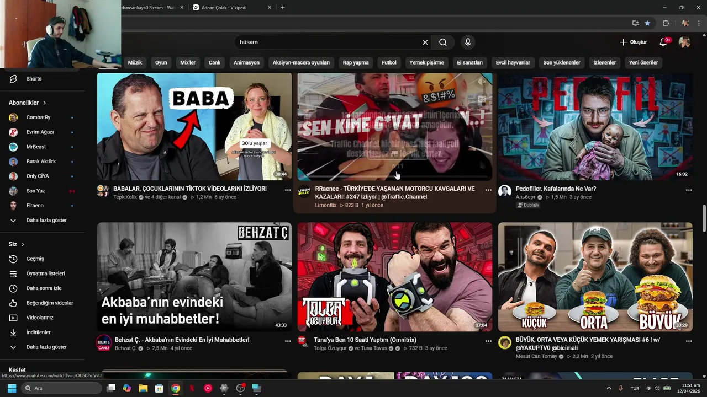Select the Aksiyon-macera oyunları chip
Screen dimensions: 707x397
(301, 62)
